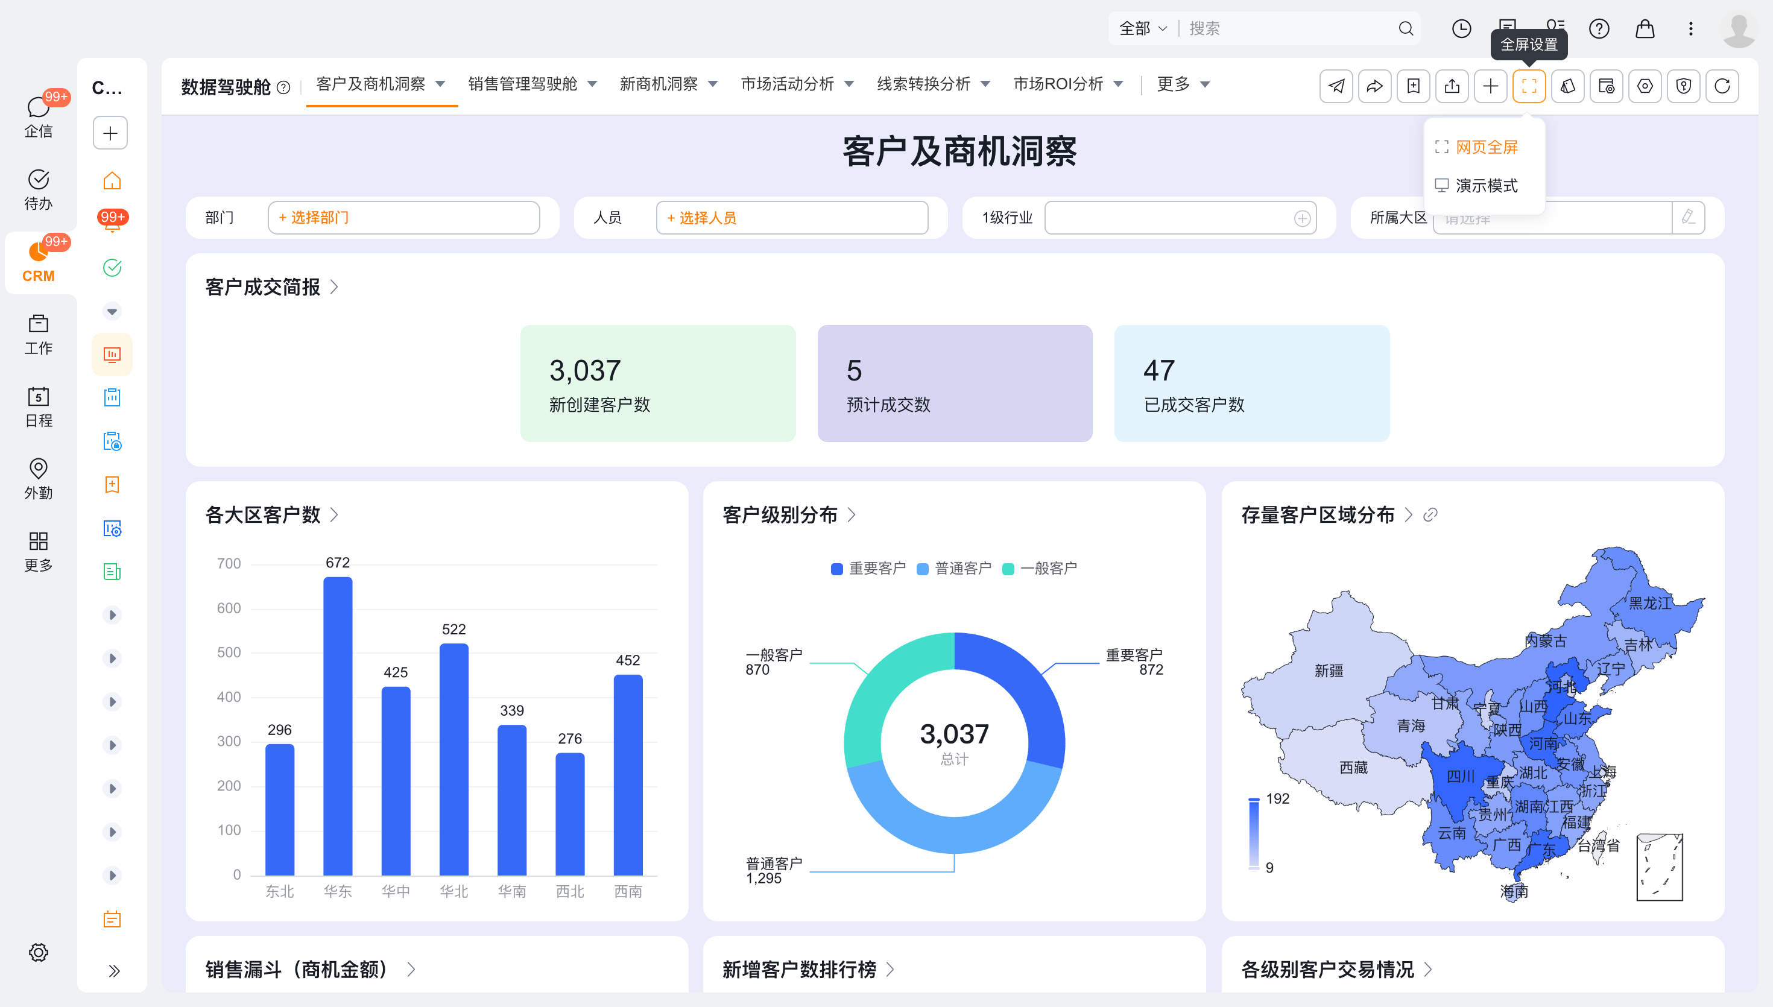Click the refresh icon in dashboard toolbar

coord(1722,86)
